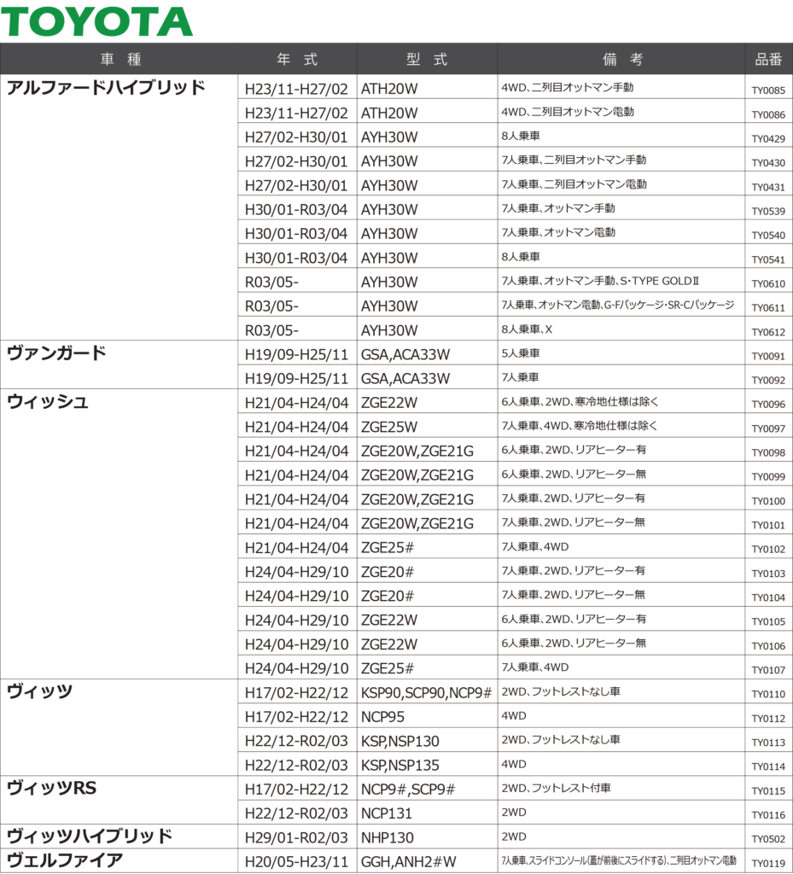Select model code KSP90,SCP90,NCP9#

click(x=426, y=693)
